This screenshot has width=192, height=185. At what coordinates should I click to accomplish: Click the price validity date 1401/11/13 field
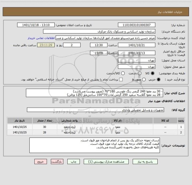(x=137, y=53)
